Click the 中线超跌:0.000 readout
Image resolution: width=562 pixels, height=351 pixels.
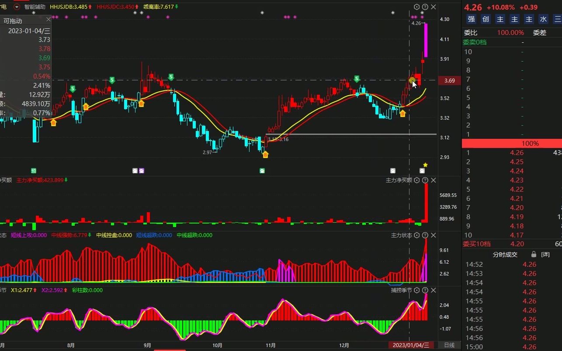pos(194,235)
